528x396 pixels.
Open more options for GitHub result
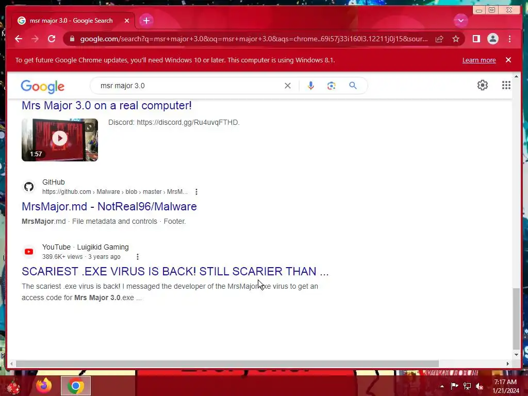(x=196, y=192)
